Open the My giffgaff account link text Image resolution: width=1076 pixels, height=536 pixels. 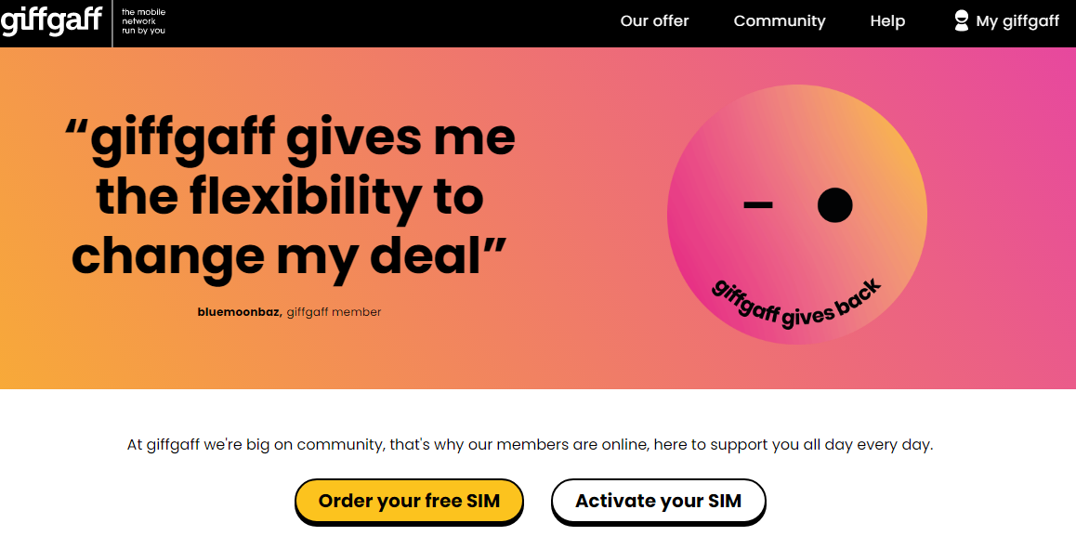1017,21
